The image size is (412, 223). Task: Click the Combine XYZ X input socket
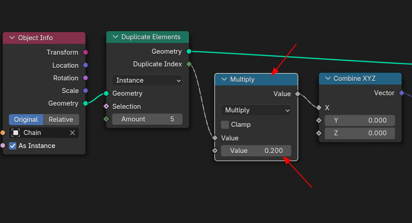pos(319,107)
